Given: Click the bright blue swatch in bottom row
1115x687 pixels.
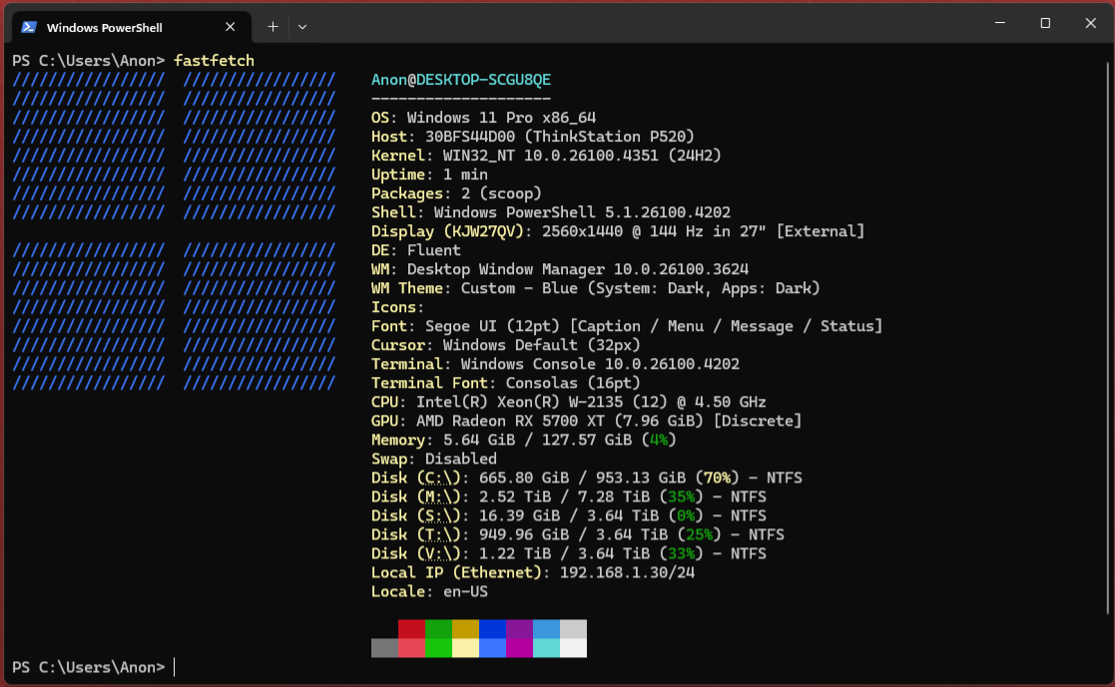Looking at the screenshot, I should click(493, 648).
